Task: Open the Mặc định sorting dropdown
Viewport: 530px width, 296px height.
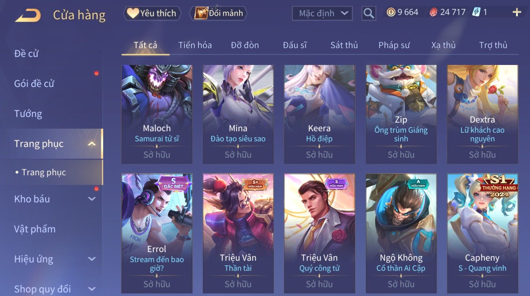Action: (322, 13)
